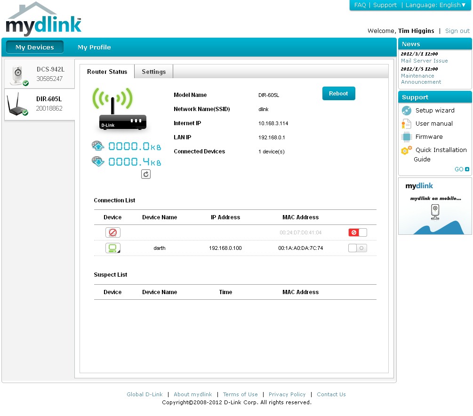This screenshot has width=473, height=416.
Task: Open the Quick Installation Guide link
Action: [x=441, y=154]
